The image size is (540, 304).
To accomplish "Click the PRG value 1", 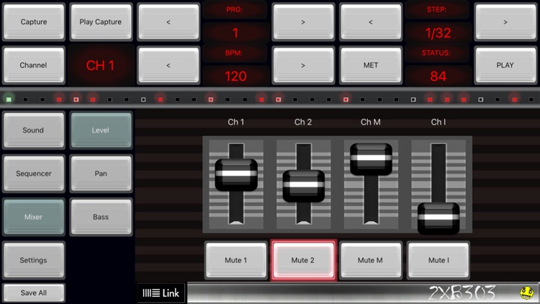I will pyautogui.click(x=235, y=33).
